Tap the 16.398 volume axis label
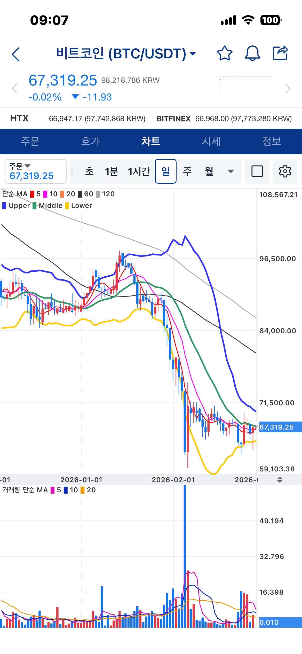The height and width of the screenshot is (654, 302). [271, 592]
